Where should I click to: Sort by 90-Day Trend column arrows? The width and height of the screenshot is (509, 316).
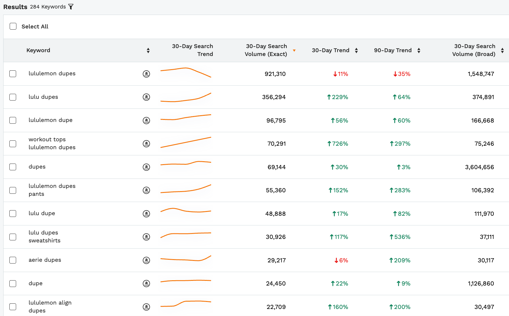coord(419,50)
